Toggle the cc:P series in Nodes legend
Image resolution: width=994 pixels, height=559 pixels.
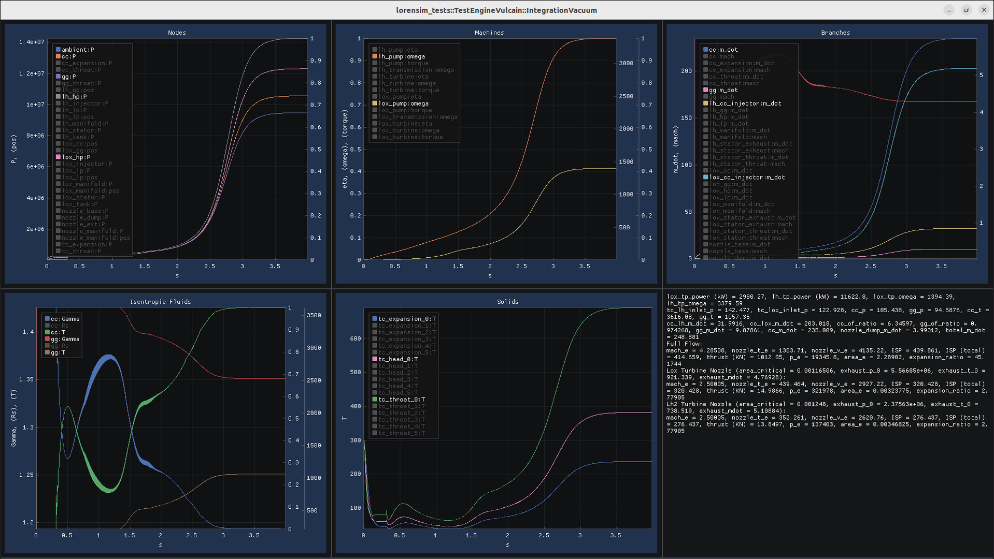pyautogui.click(x=68, y=56)
